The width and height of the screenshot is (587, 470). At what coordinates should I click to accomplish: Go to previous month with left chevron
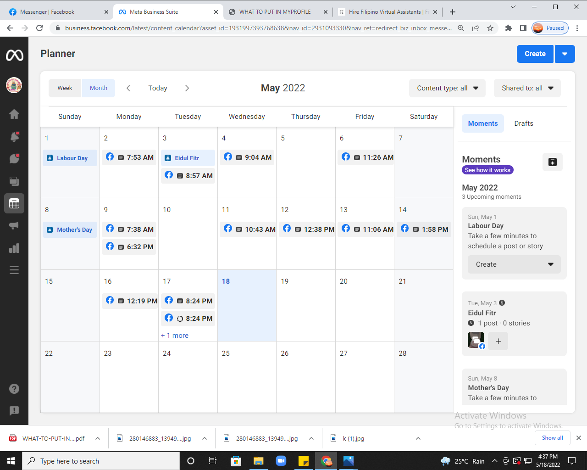tap(128, 88)
